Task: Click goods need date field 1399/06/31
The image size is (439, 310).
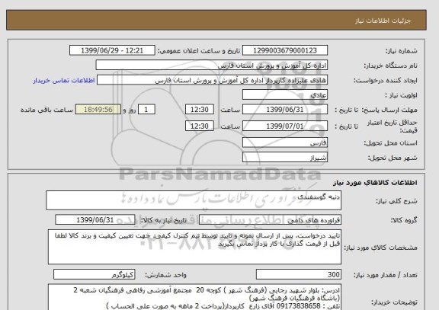Action: [95, 220]
